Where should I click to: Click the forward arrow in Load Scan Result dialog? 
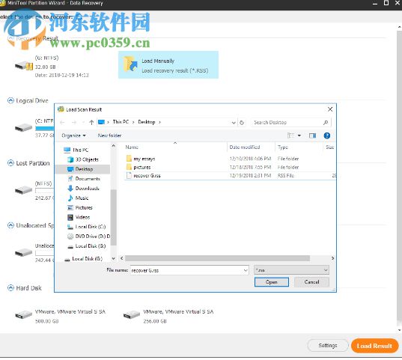pos(74,122)
